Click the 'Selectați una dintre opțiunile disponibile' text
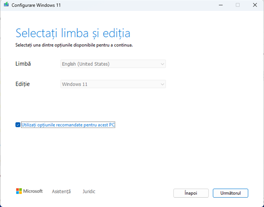The height and width of the screenshot is (207, 264). (74, 45)
